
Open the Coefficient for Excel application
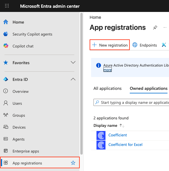coord(125,145)
